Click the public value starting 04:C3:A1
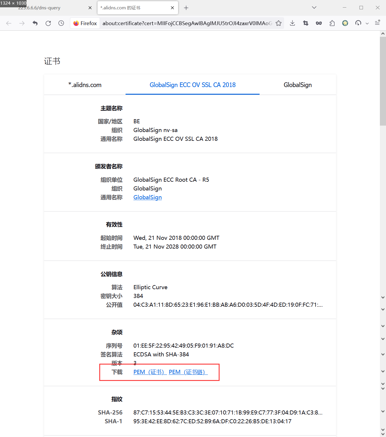The width and height of the screenshot is (386, 437). tap(228, 305)
